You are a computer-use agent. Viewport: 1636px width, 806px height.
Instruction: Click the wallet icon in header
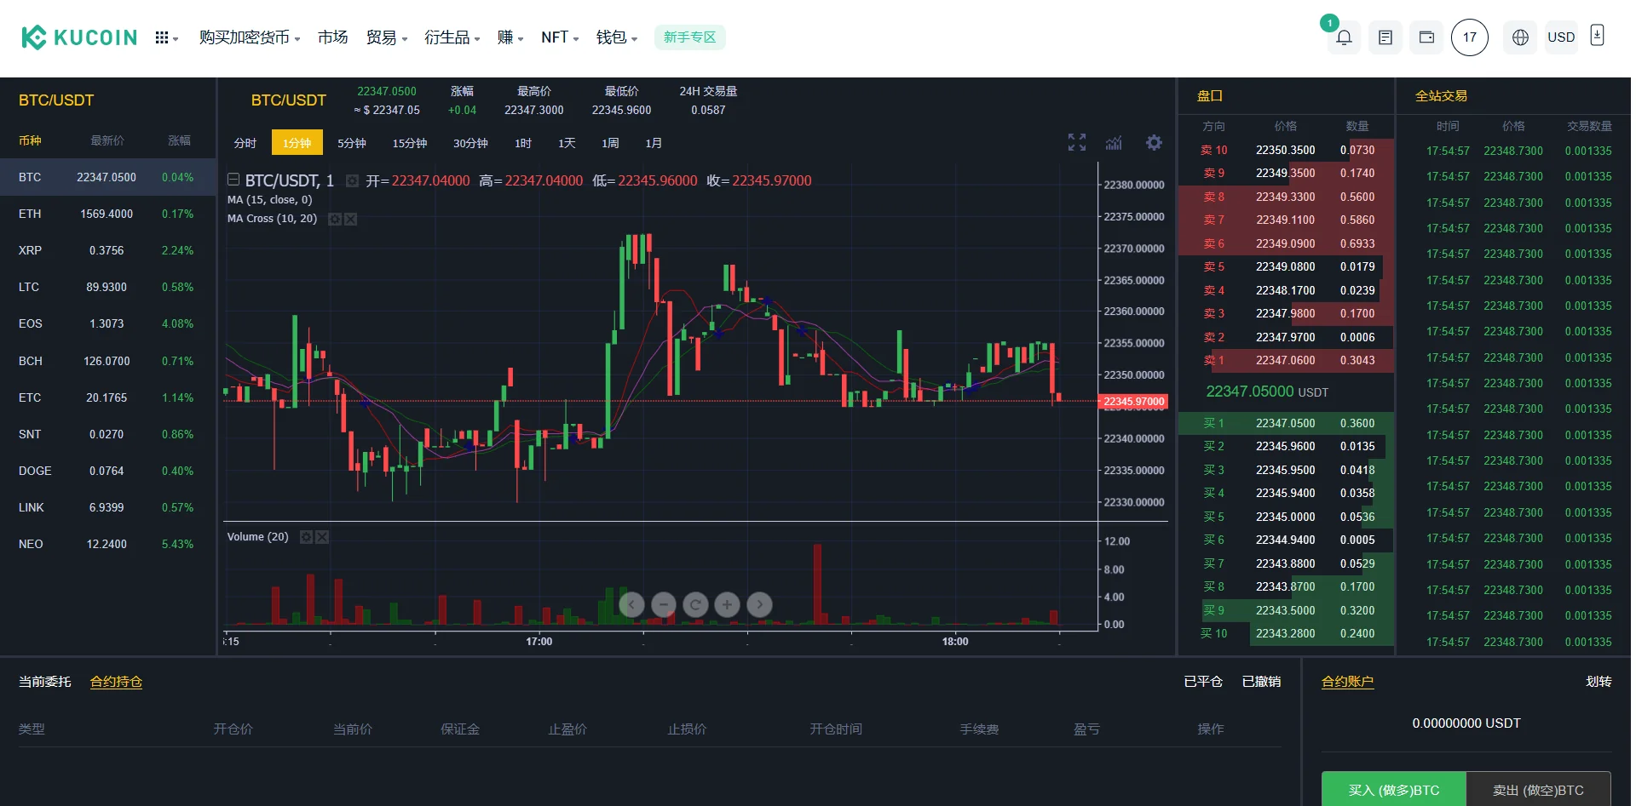[1426, 37]
